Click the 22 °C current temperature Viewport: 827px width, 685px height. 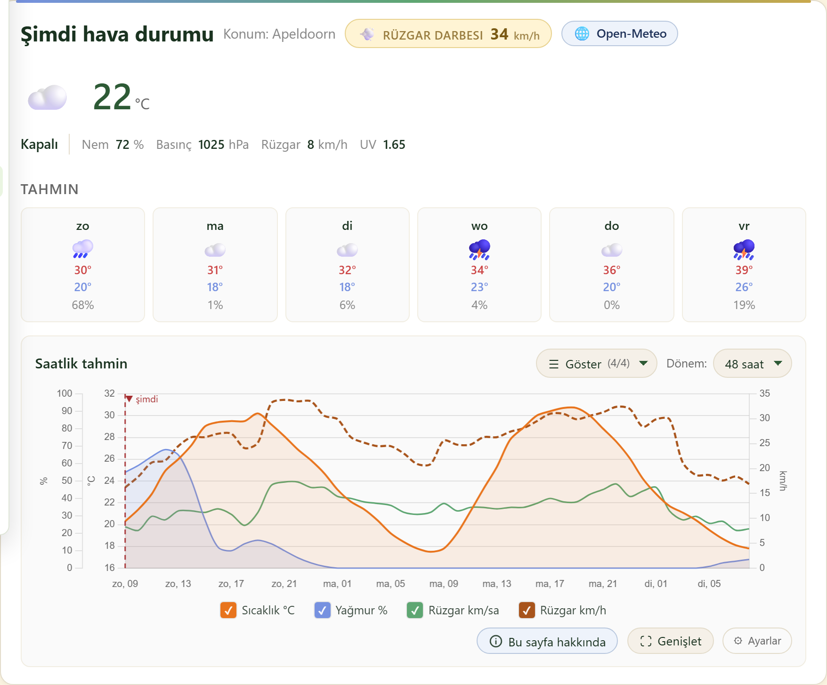122,97
